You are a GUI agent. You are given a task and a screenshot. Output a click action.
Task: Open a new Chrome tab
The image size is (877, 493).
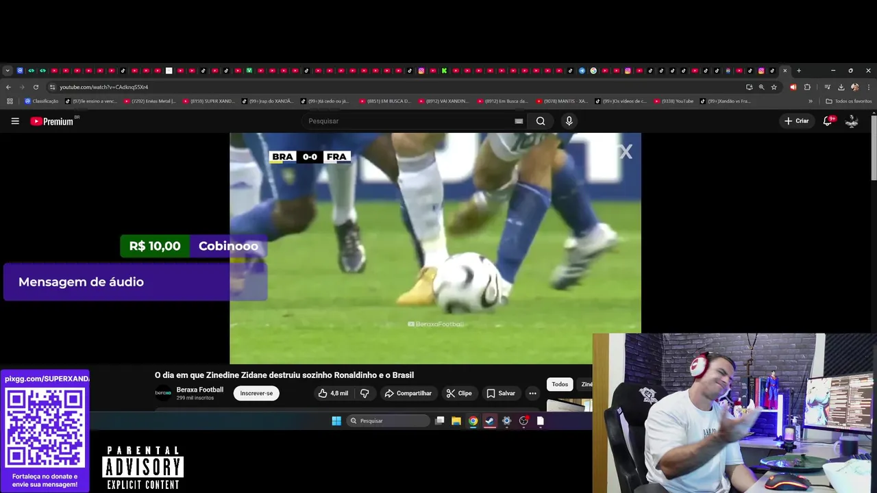799,71
